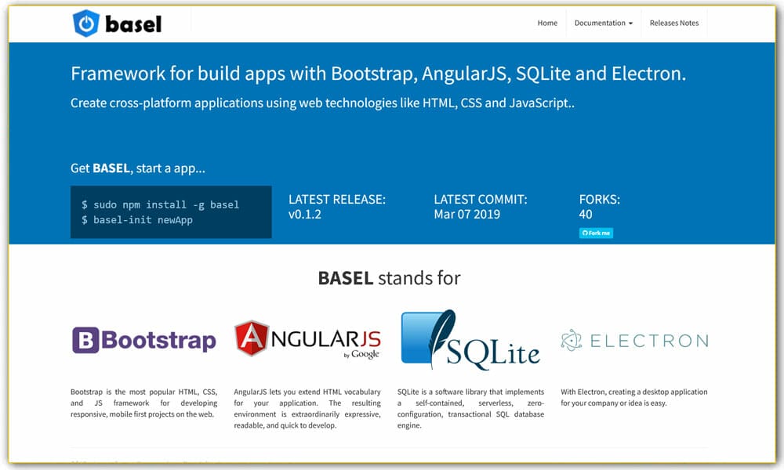Click the Electron description paragraph
This screenshot has width=784, height=470.
click(634, 397)
